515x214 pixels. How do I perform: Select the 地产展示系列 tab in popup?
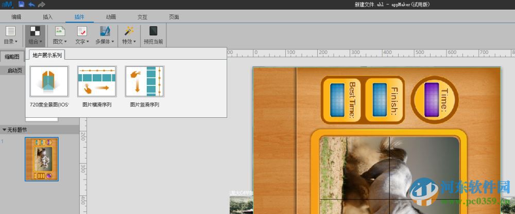point(47,55)
